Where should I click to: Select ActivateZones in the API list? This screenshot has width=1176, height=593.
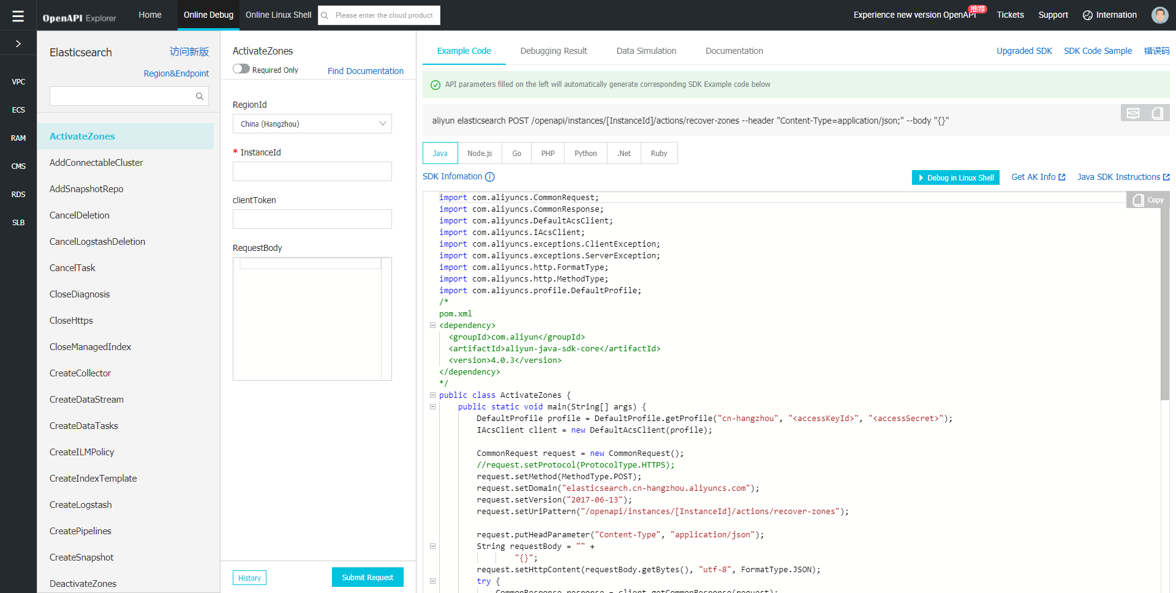tap(126, 136)
